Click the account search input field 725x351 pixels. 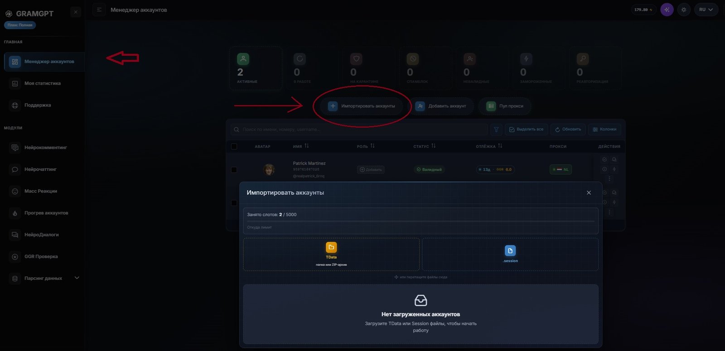pyautogui.click(x=359, y=130)
